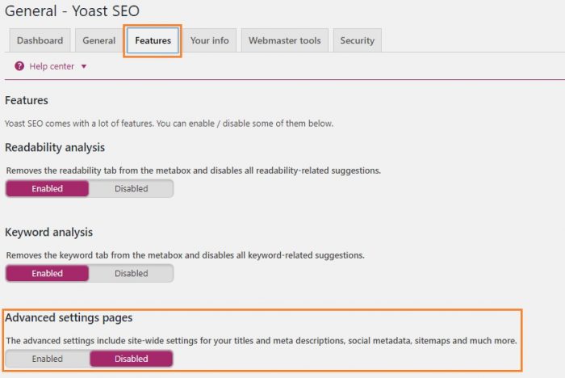The image size is (565, 378).
Task: Click the 'Readability analysis' heading
Action: (x=55, y=148)
